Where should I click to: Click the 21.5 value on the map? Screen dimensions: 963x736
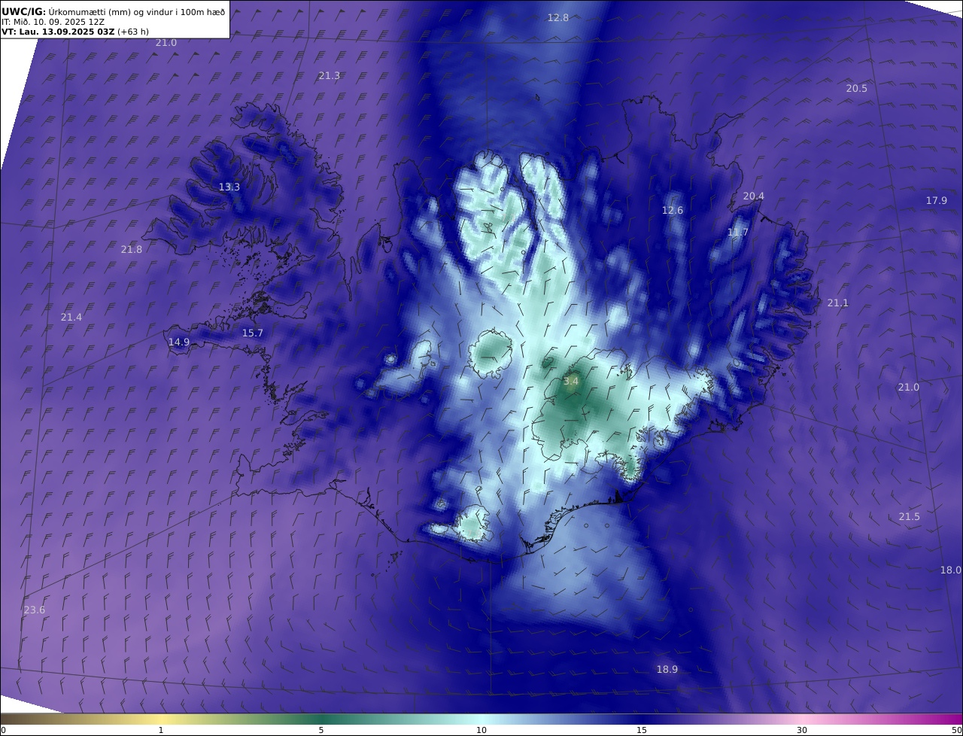coord(909,516)
